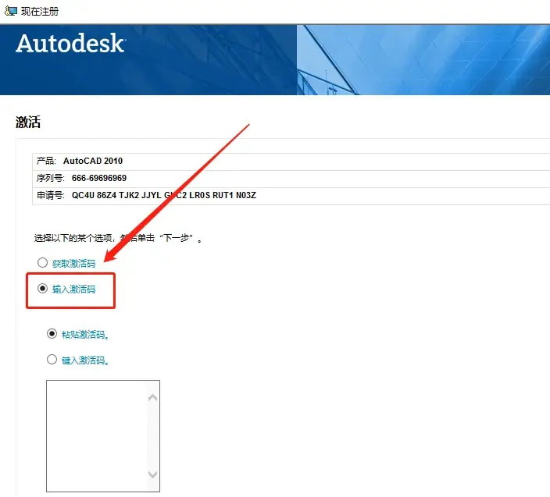Click the up arrow in activation box scrollbar
The height and width of the screenshot is (497, 550).
(152, 398)
